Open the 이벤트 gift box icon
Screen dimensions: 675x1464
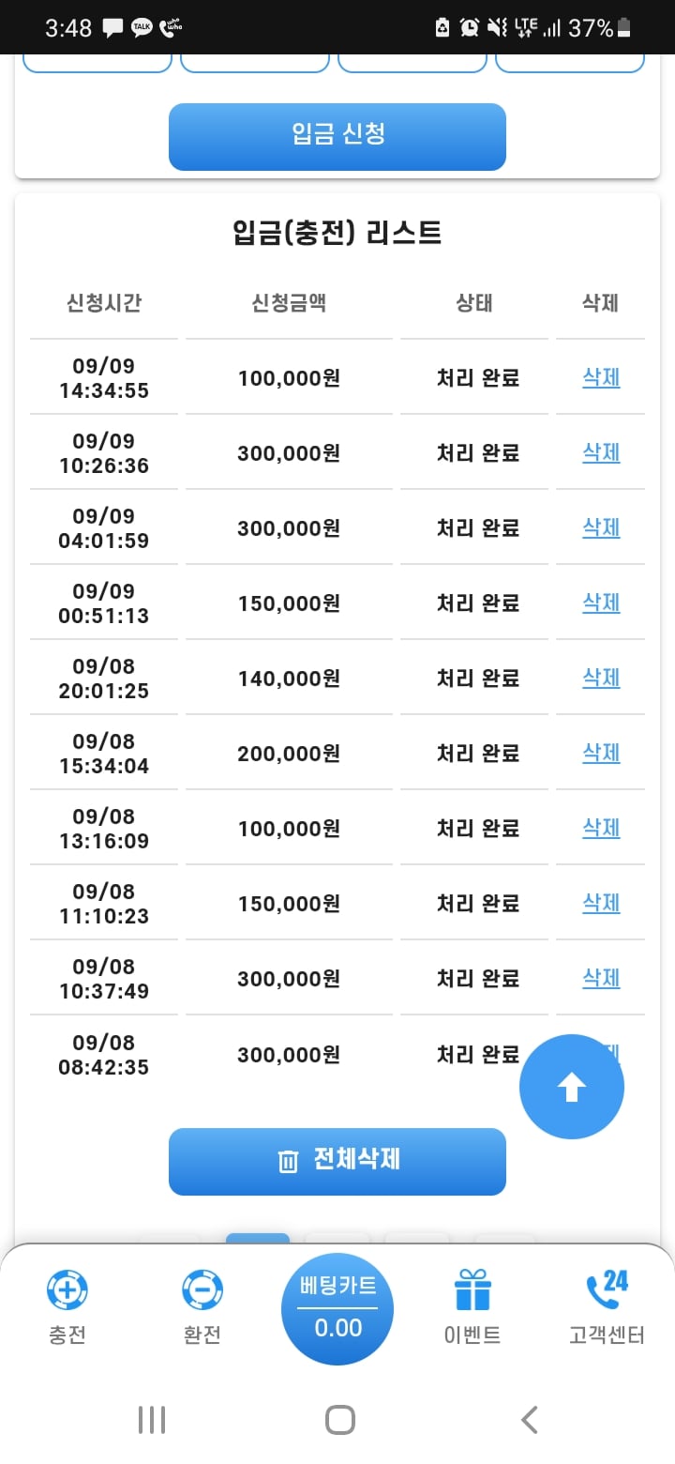472,1289
